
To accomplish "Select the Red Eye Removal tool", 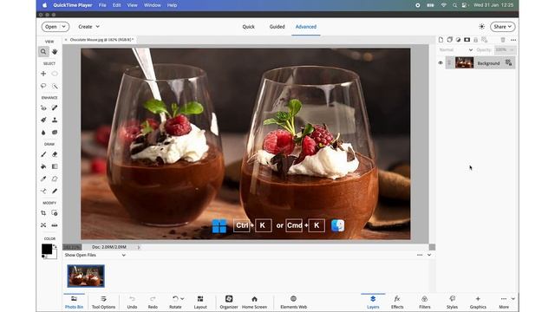I will pos(43,107).
